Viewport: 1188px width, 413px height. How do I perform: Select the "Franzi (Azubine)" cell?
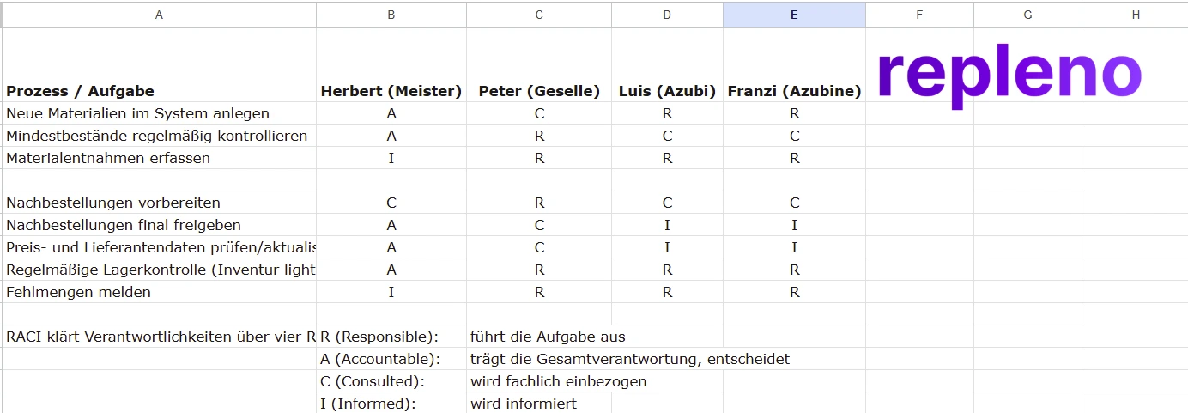pyautogui.click(x=794, y=91)
